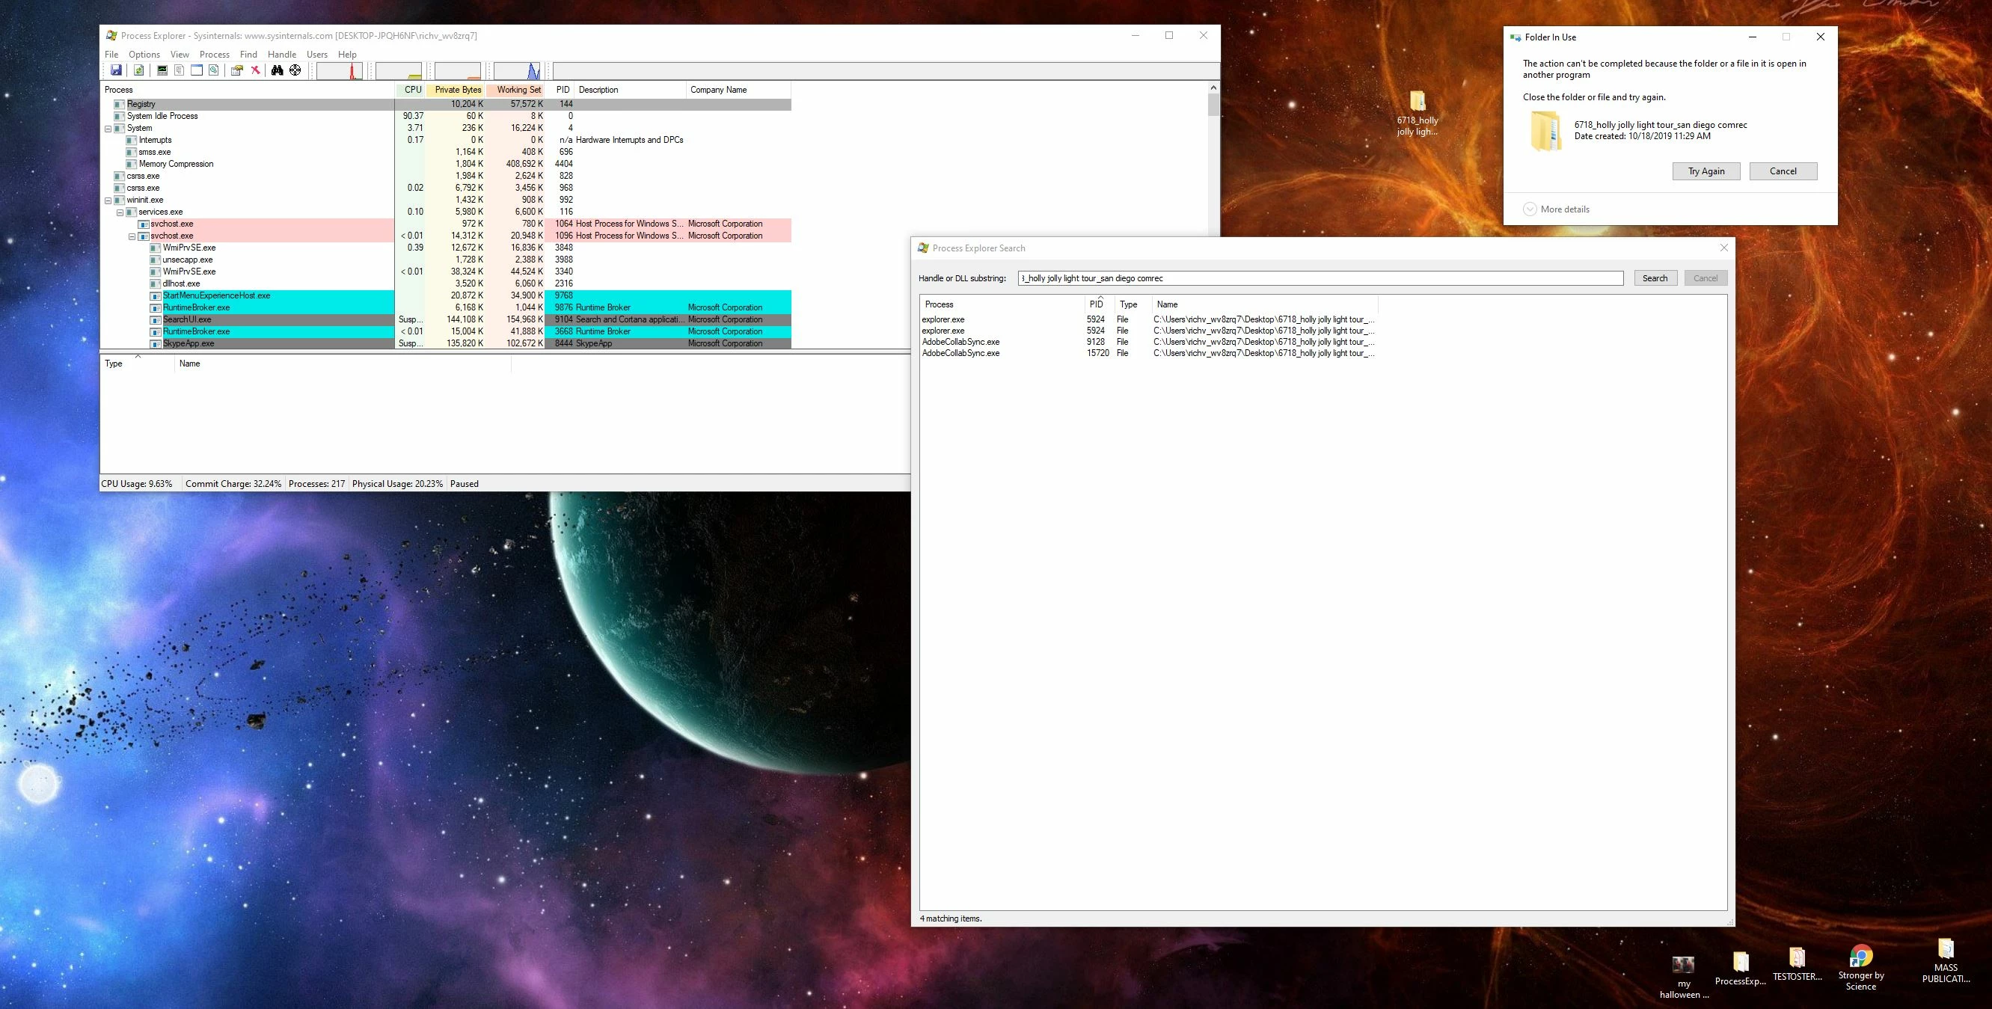This screenshot has height=1009, width=1992.
Task: Click the Kill Process red X icon
Action: 255,70
